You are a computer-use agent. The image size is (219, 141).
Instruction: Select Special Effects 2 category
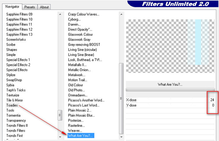click(18, 65)
